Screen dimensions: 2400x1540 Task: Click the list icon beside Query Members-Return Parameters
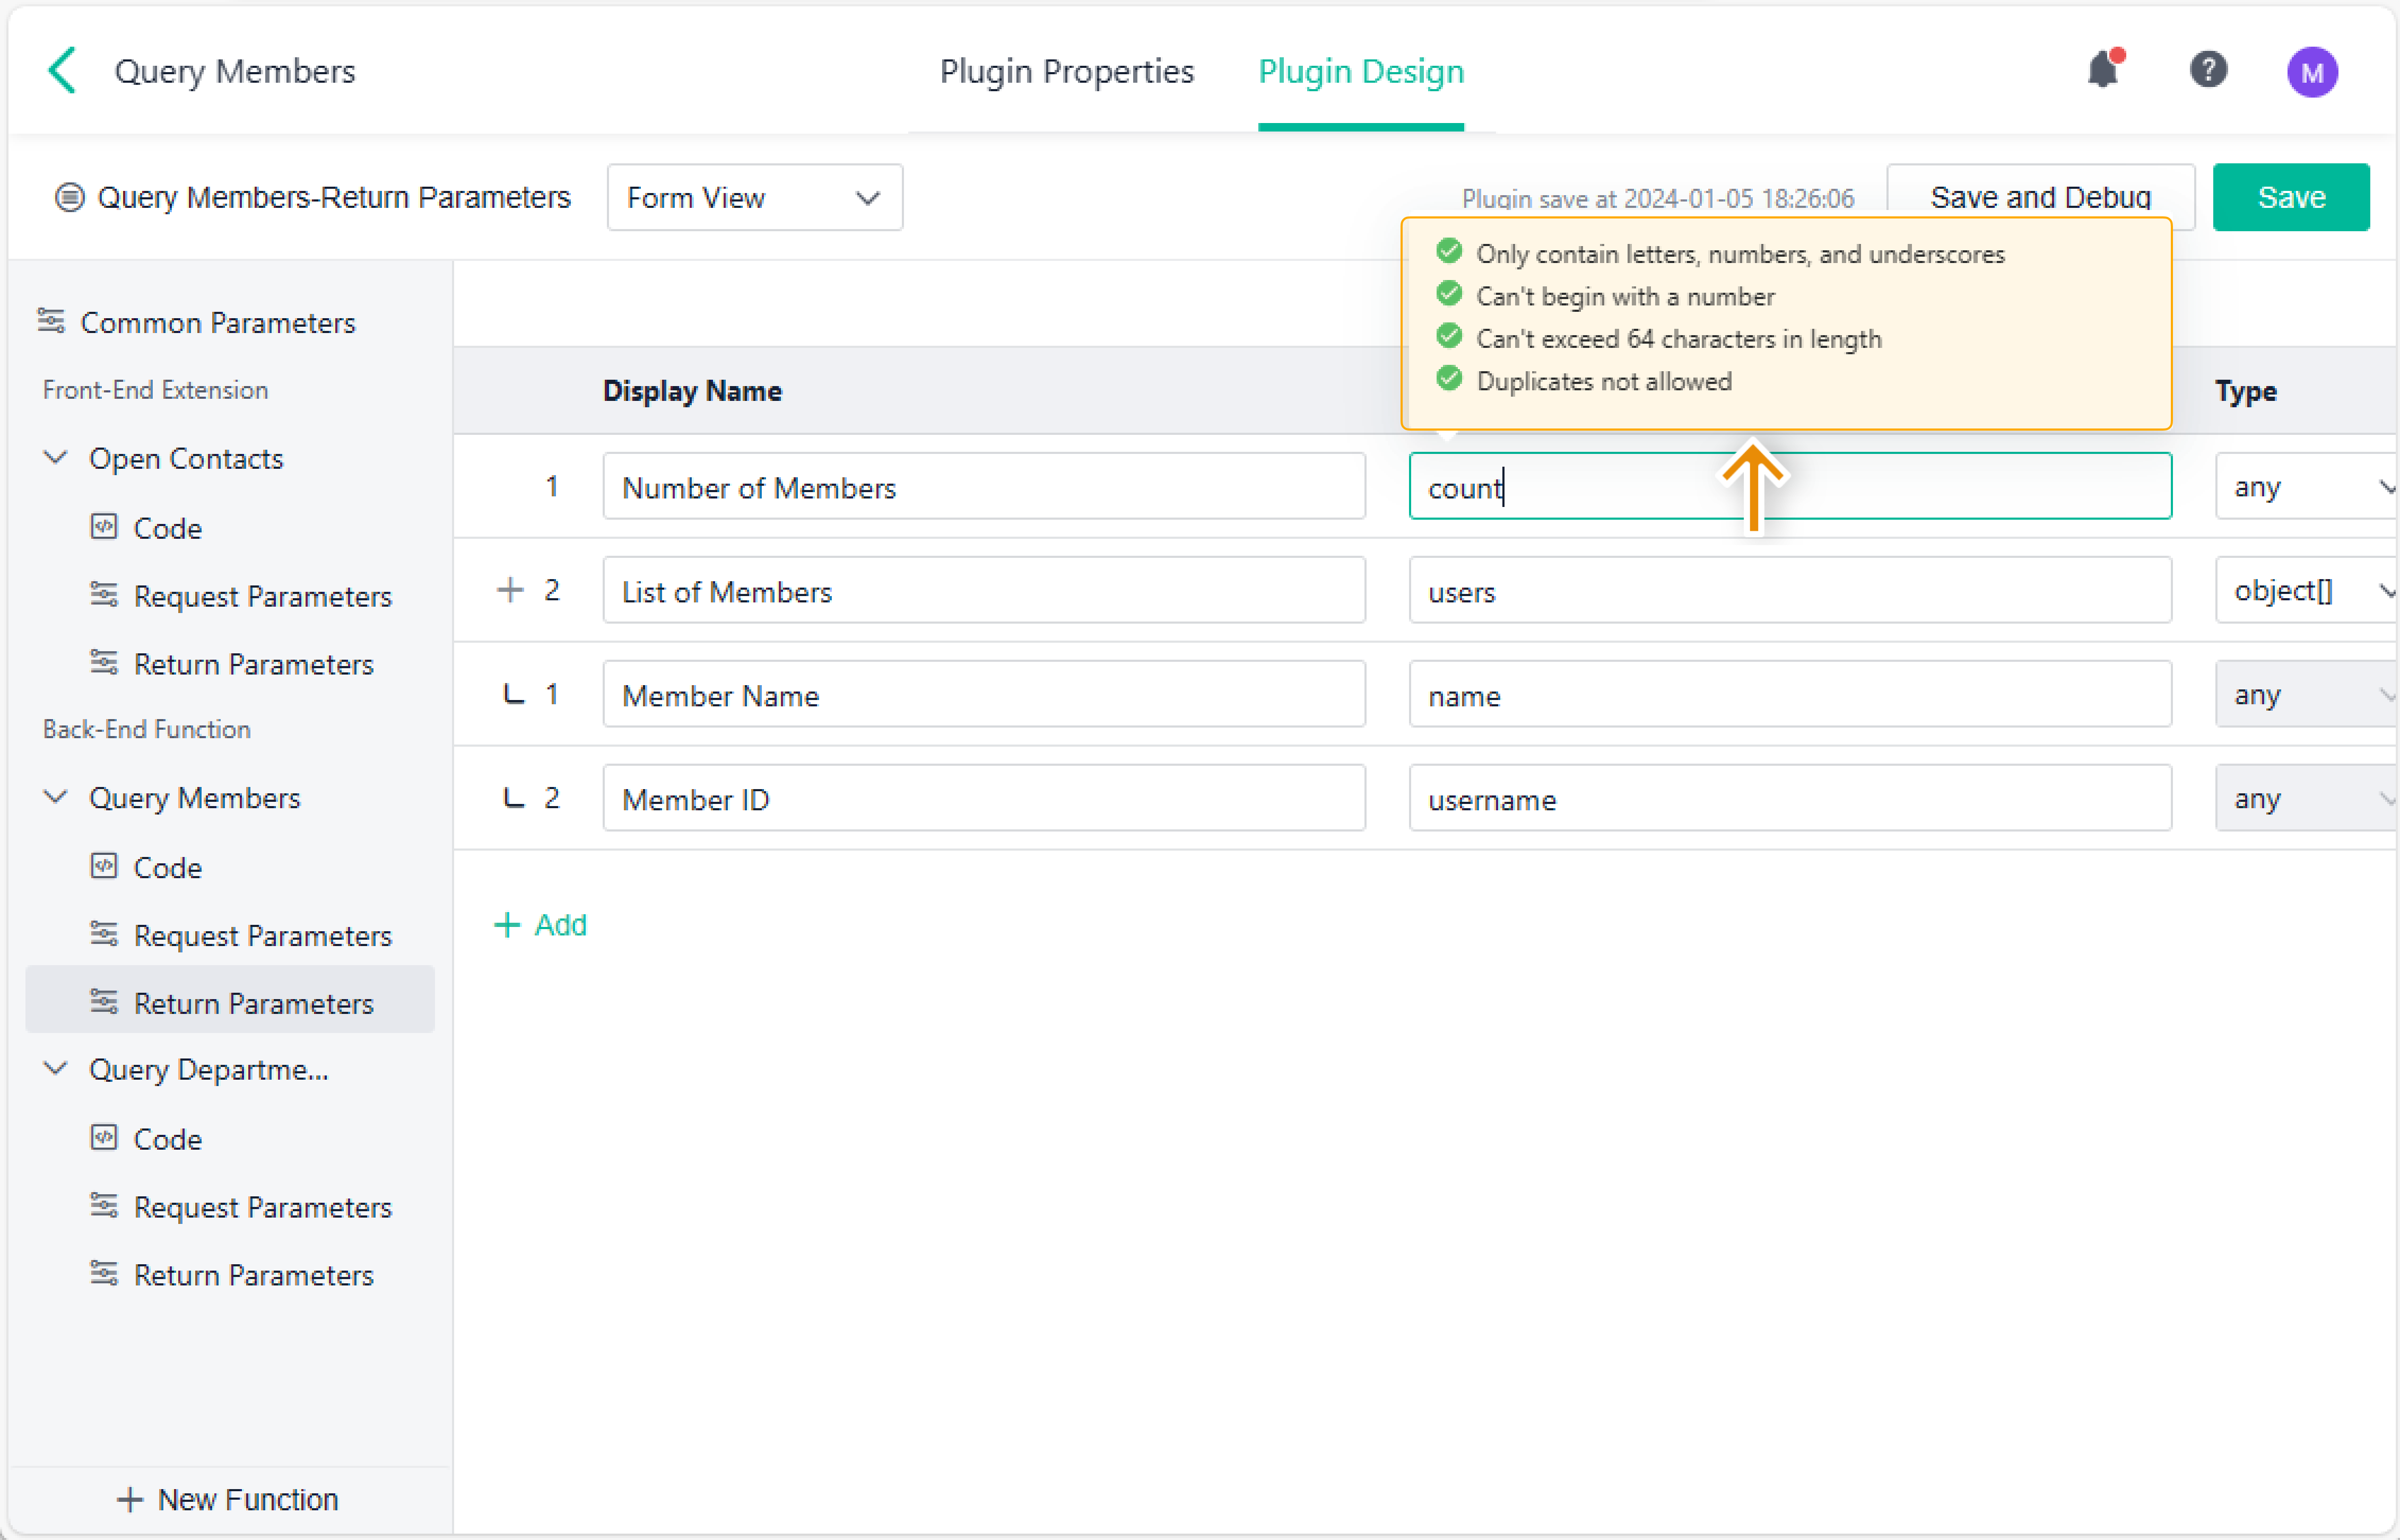(69, 197)
